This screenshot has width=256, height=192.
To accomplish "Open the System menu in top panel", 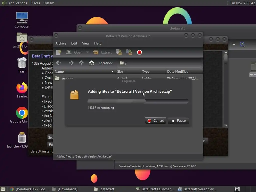I will click(x=49, y=3).
